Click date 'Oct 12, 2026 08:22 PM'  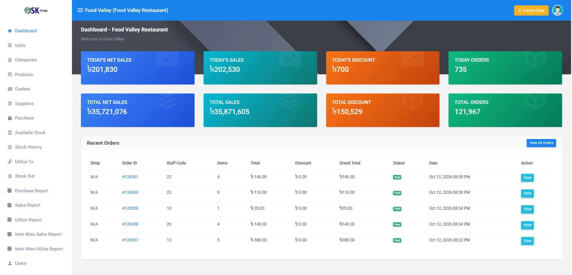(449, 240)
